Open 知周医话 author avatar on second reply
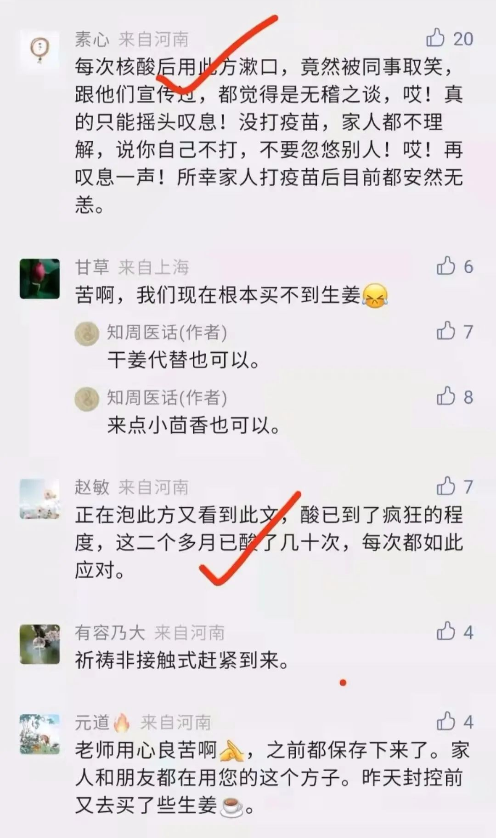This screenshot has height=838, width=496. point(87,398)
